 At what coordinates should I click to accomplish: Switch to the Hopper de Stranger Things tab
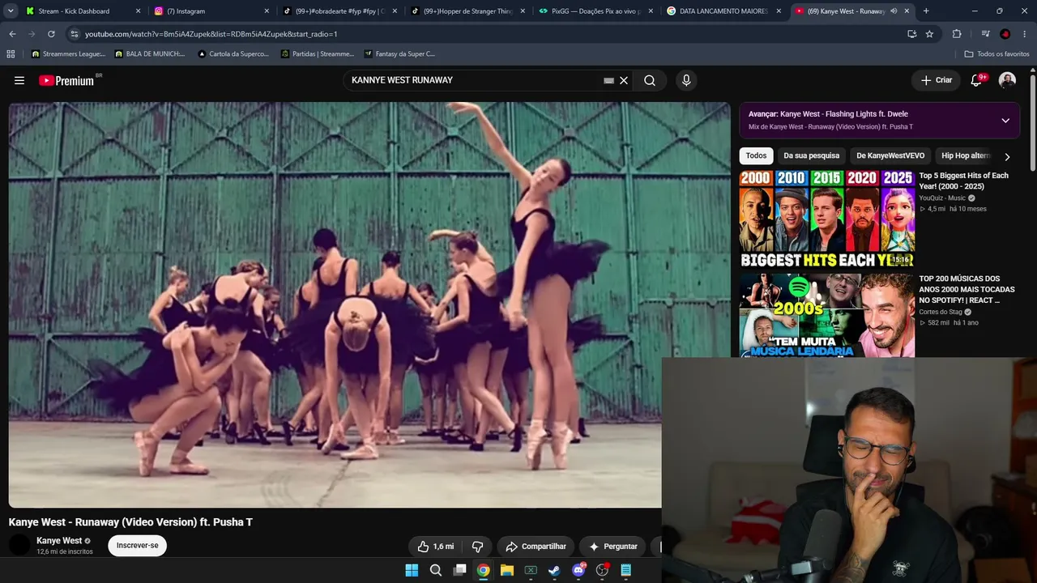(467, 11)
